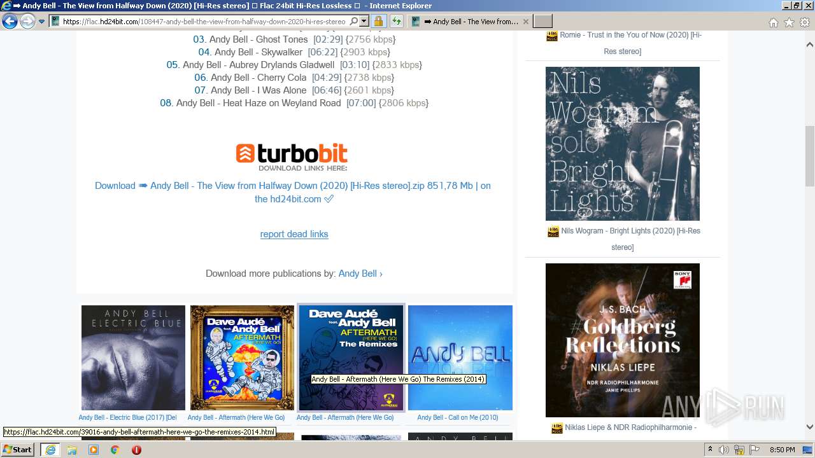Open more publications by Andy Bell

coord(360,274)
